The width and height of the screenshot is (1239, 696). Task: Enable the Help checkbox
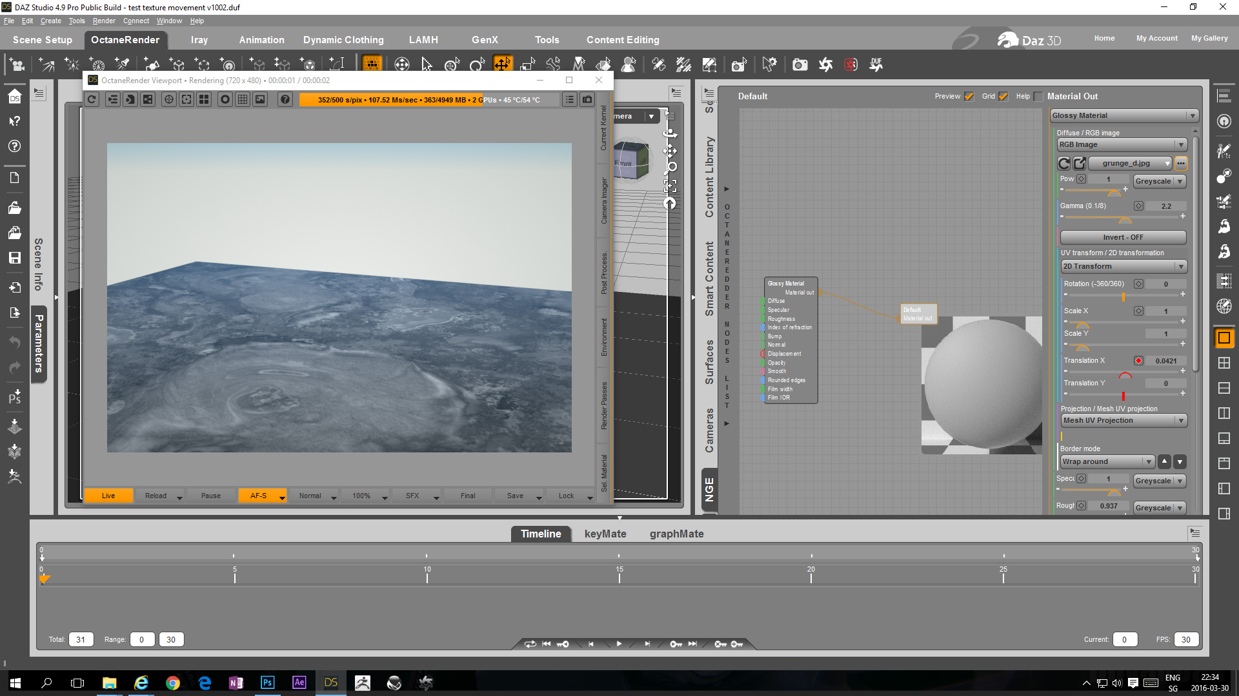(x=1038, y=97)
